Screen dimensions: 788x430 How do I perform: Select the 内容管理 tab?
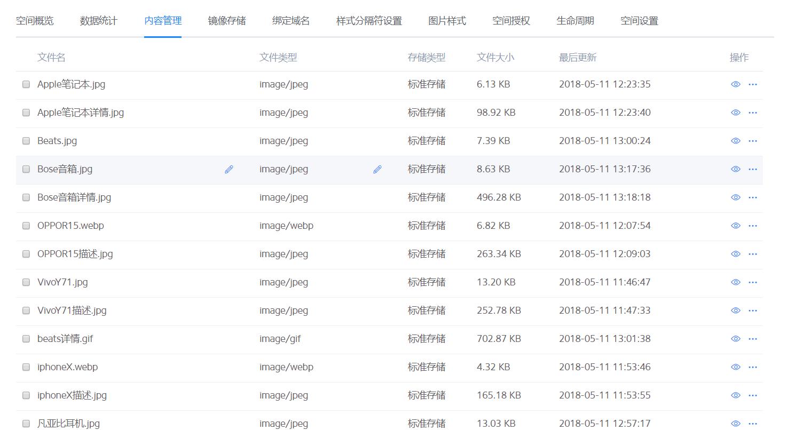point(163,21)
